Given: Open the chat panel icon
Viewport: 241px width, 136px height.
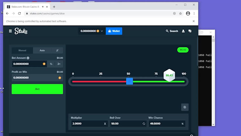Looking at the screenshot, I should [x=190, y=31].
